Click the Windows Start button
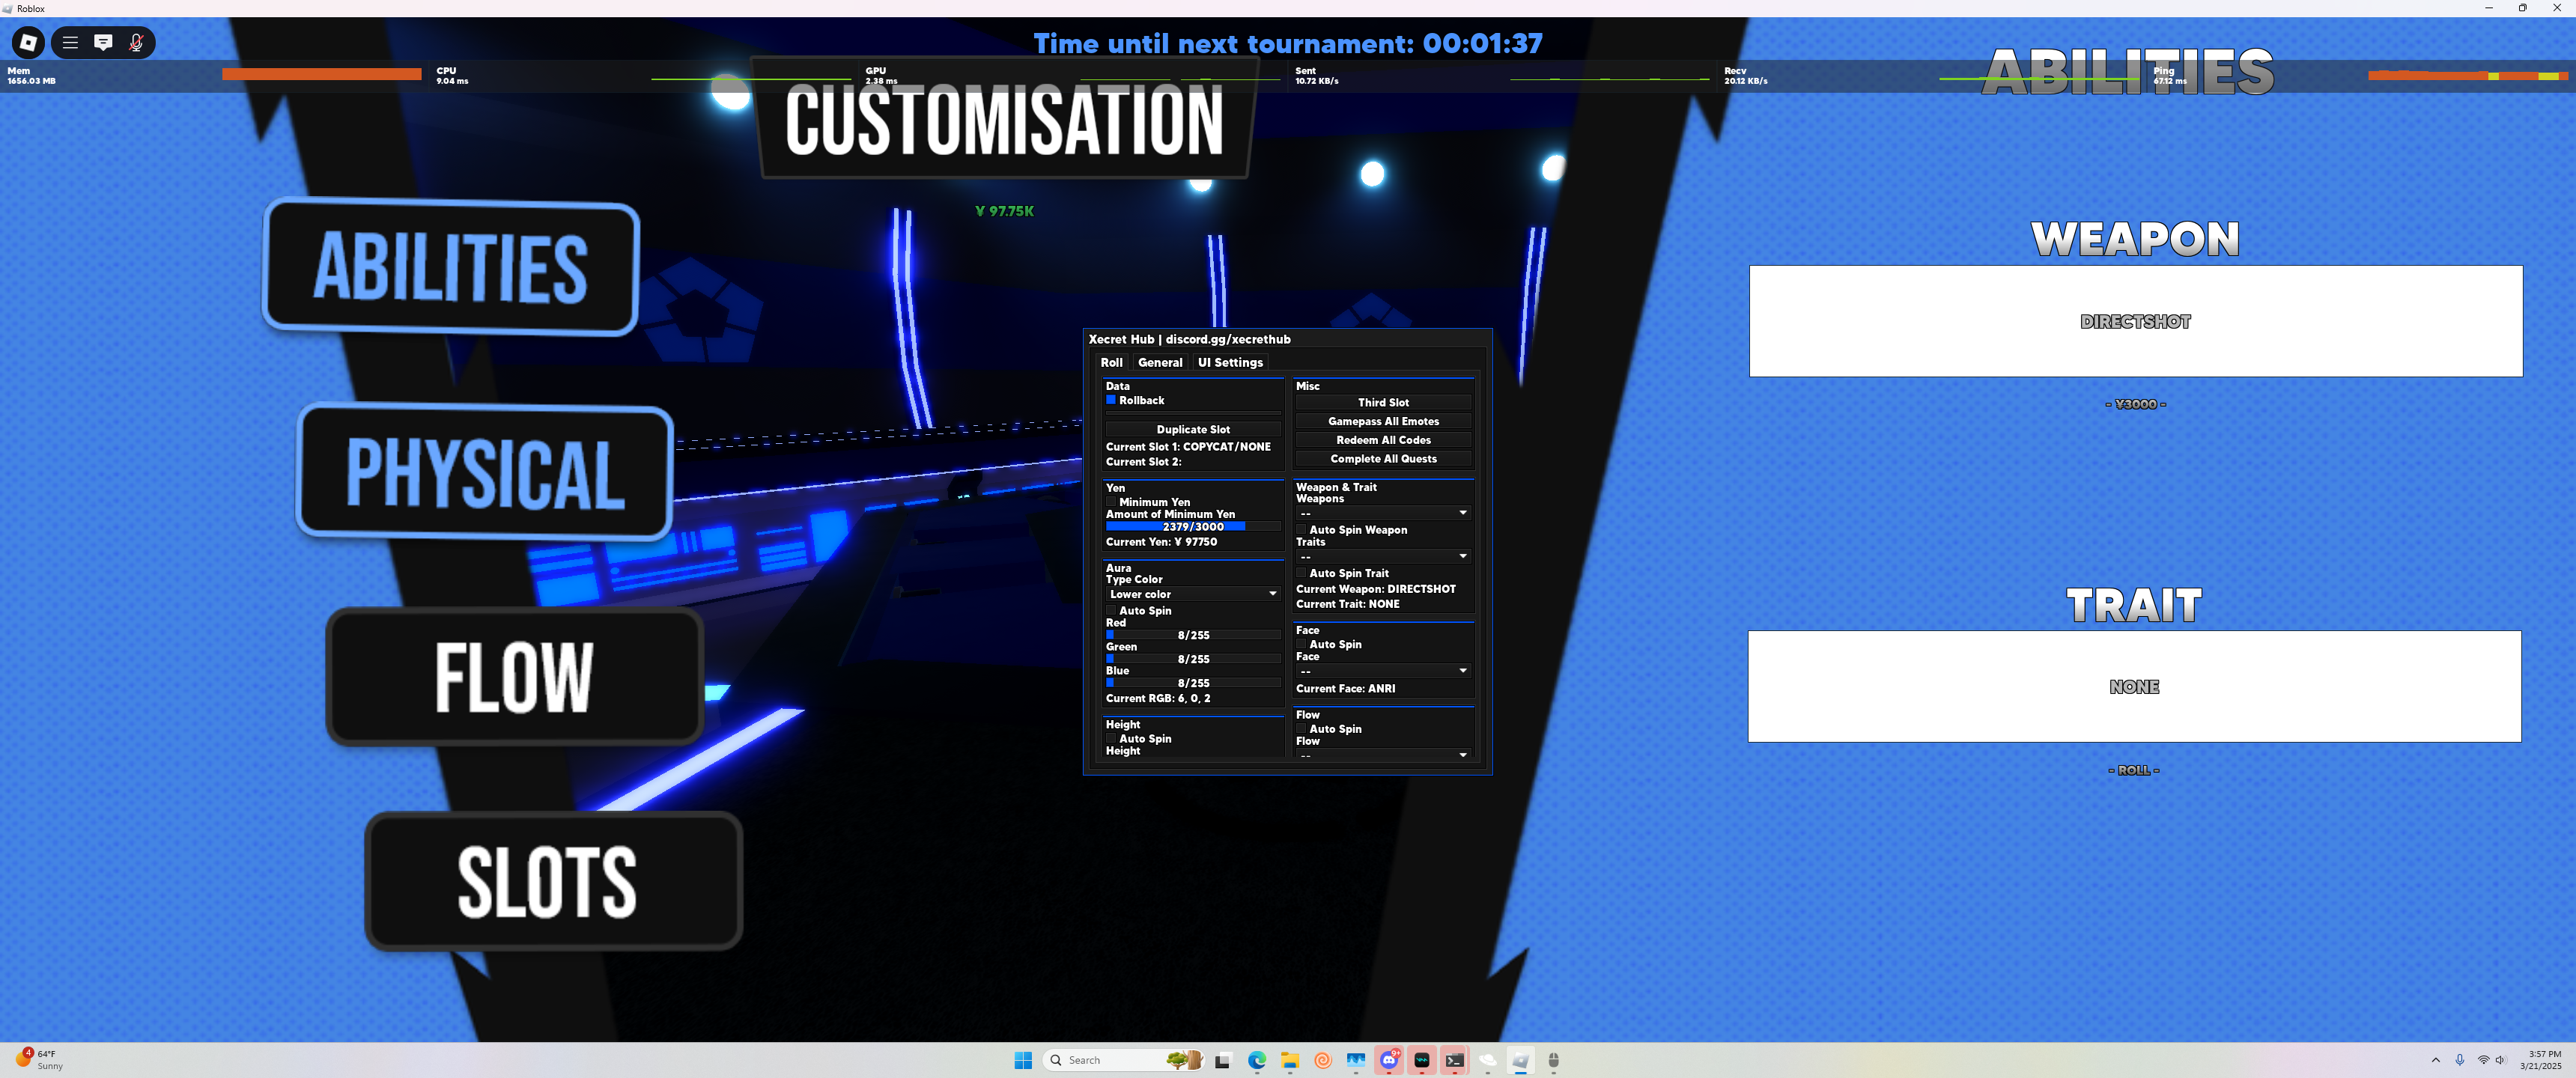 tap(1023, 1060)
